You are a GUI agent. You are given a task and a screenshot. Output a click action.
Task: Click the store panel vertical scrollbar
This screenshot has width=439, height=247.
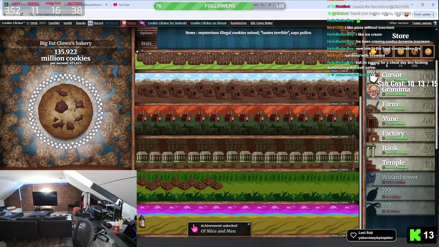[437, 105]
